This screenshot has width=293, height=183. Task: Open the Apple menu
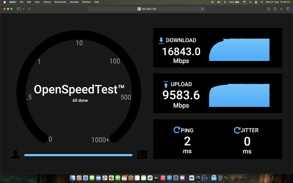coord(5,2)
